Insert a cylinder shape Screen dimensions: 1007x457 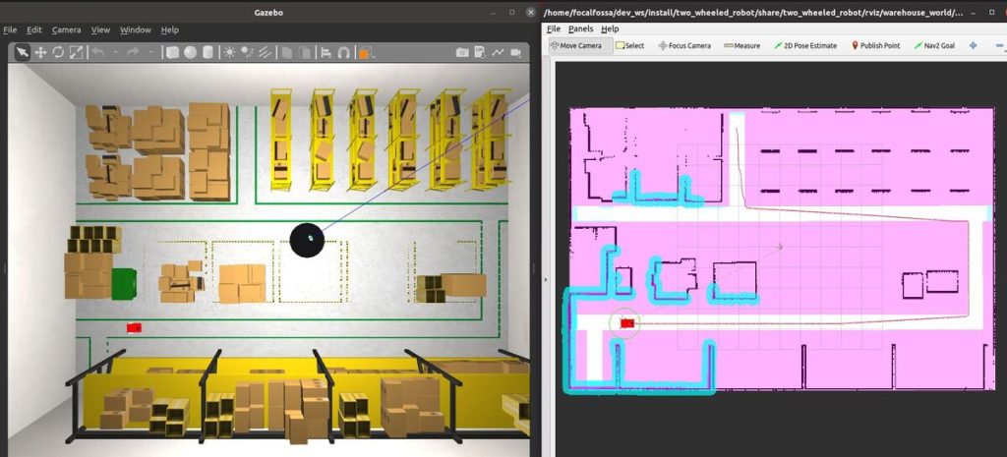(x=207, y=52)
